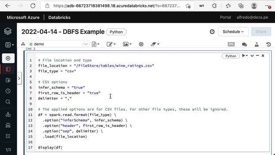This screenshot has width=275, height=155.
Task: Open the favorites list icon
Action: coord(228,6)
